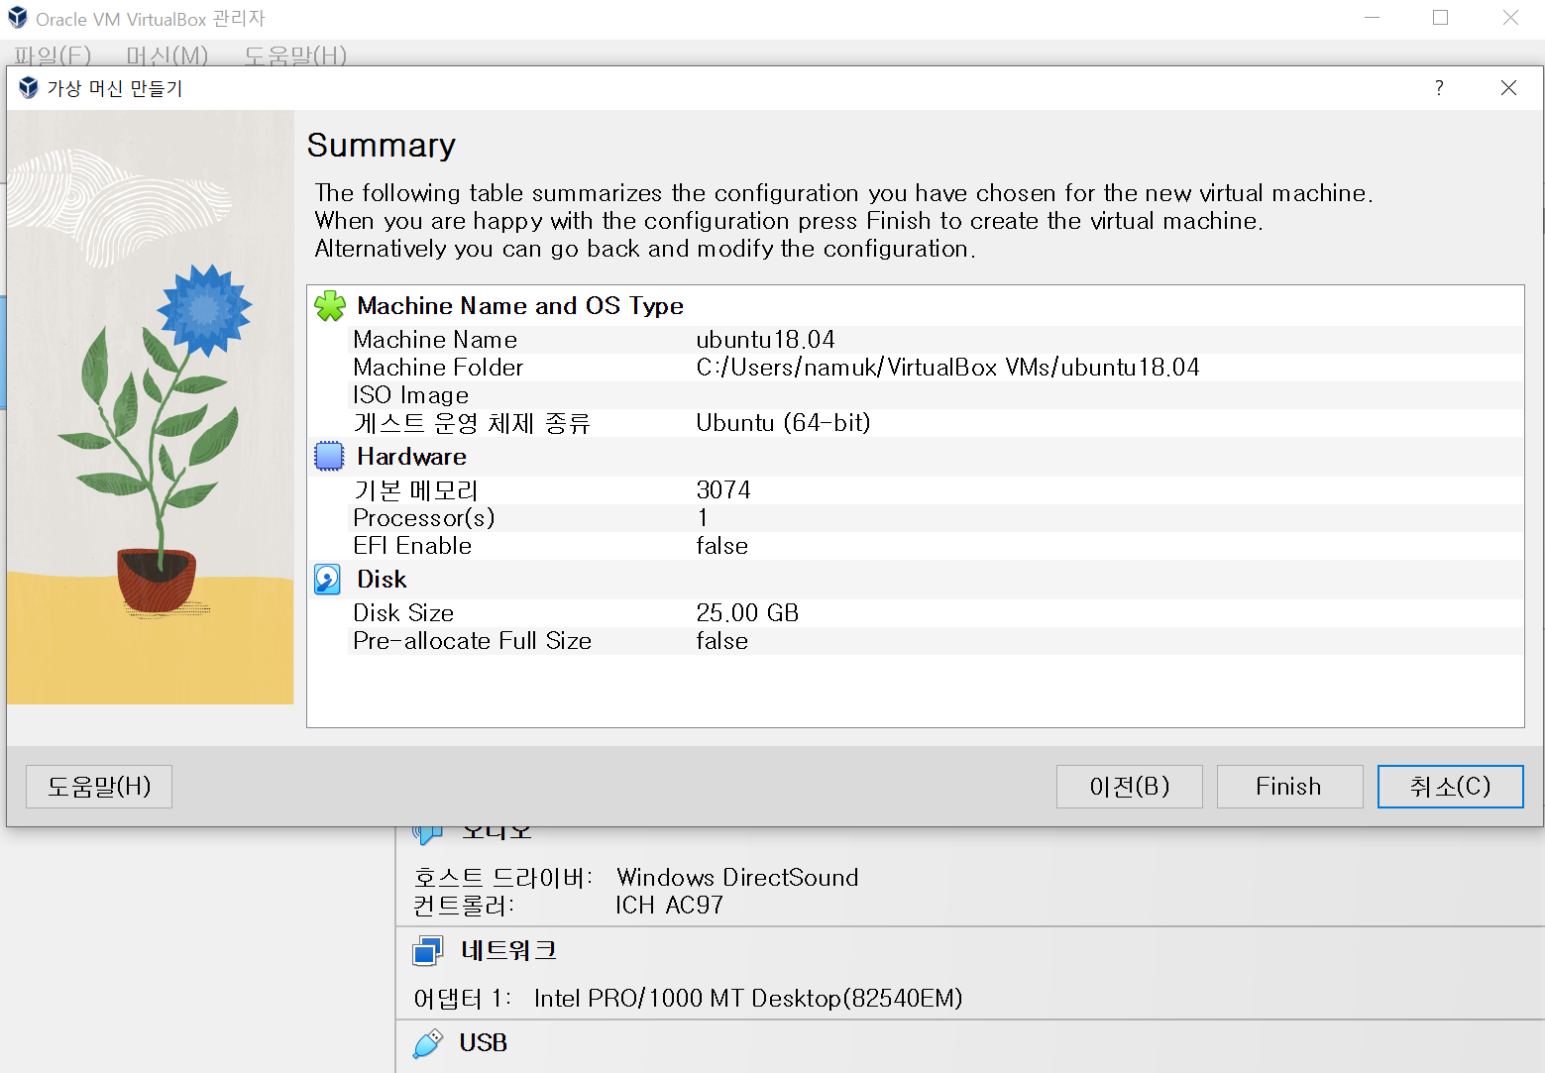This screenshot has width=1545, height=1073.
Task: Select the Machine Name and OS Type header
Action: (x=520, y=306)
